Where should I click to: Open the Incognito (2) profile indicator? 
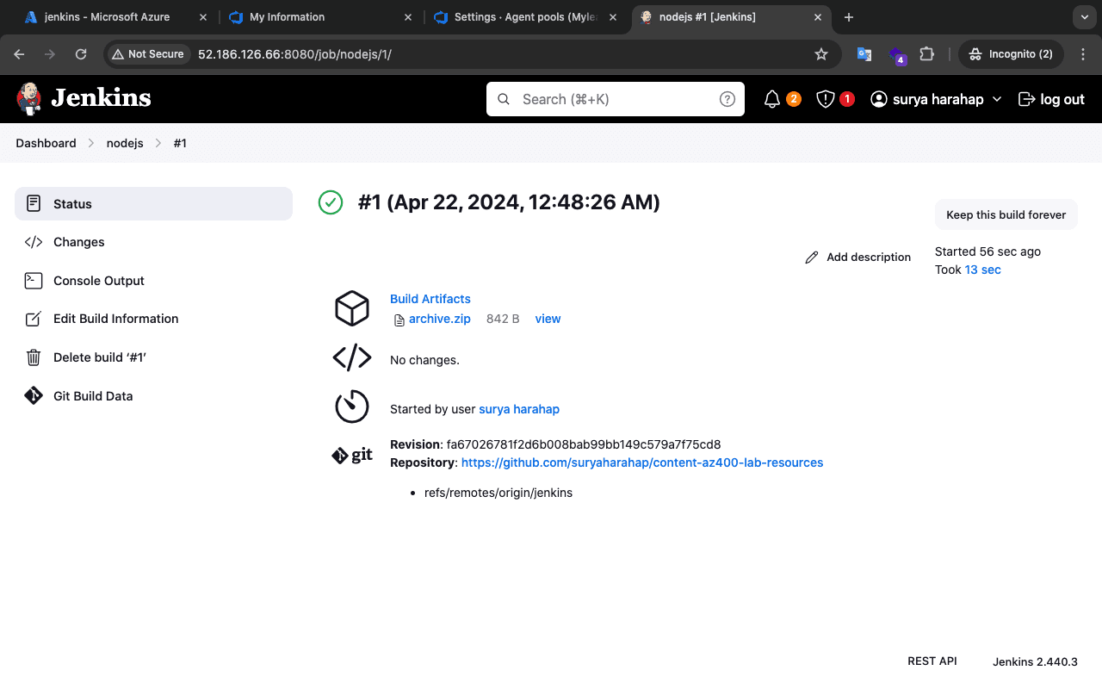(x=1012, y=54)
